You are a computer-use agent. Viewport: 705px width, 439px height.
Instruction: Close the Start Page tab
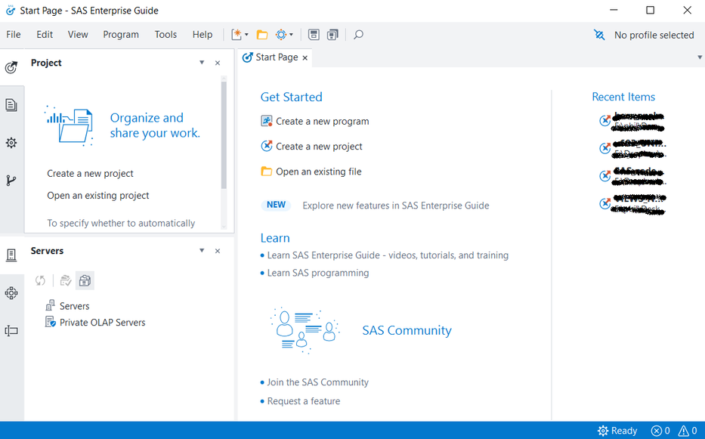[305, 58]
